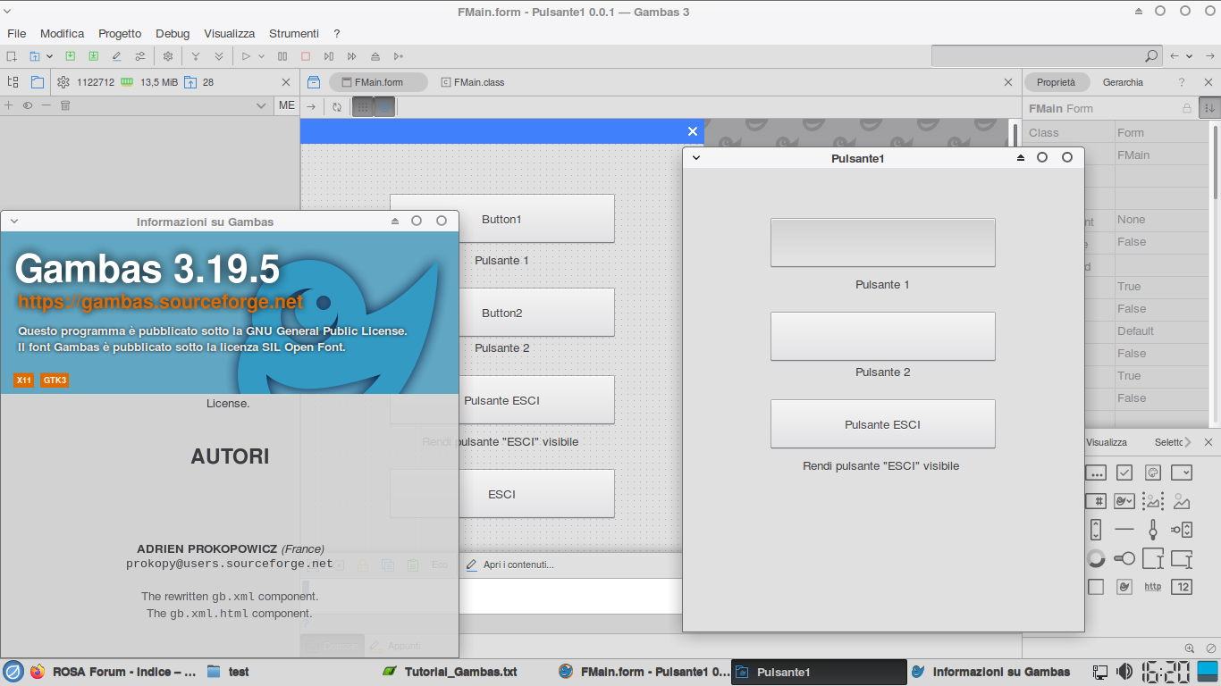The width and height of the screenshot is (1221, 686).
Task: Stop the running program with the red square
Action: point(306,56)
